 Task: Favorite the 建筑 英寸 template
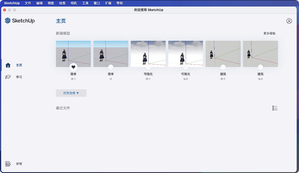223,67
